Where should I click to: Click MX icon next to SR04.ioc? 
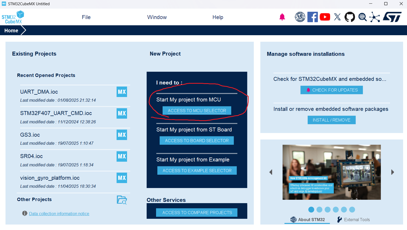coord(122,156)
